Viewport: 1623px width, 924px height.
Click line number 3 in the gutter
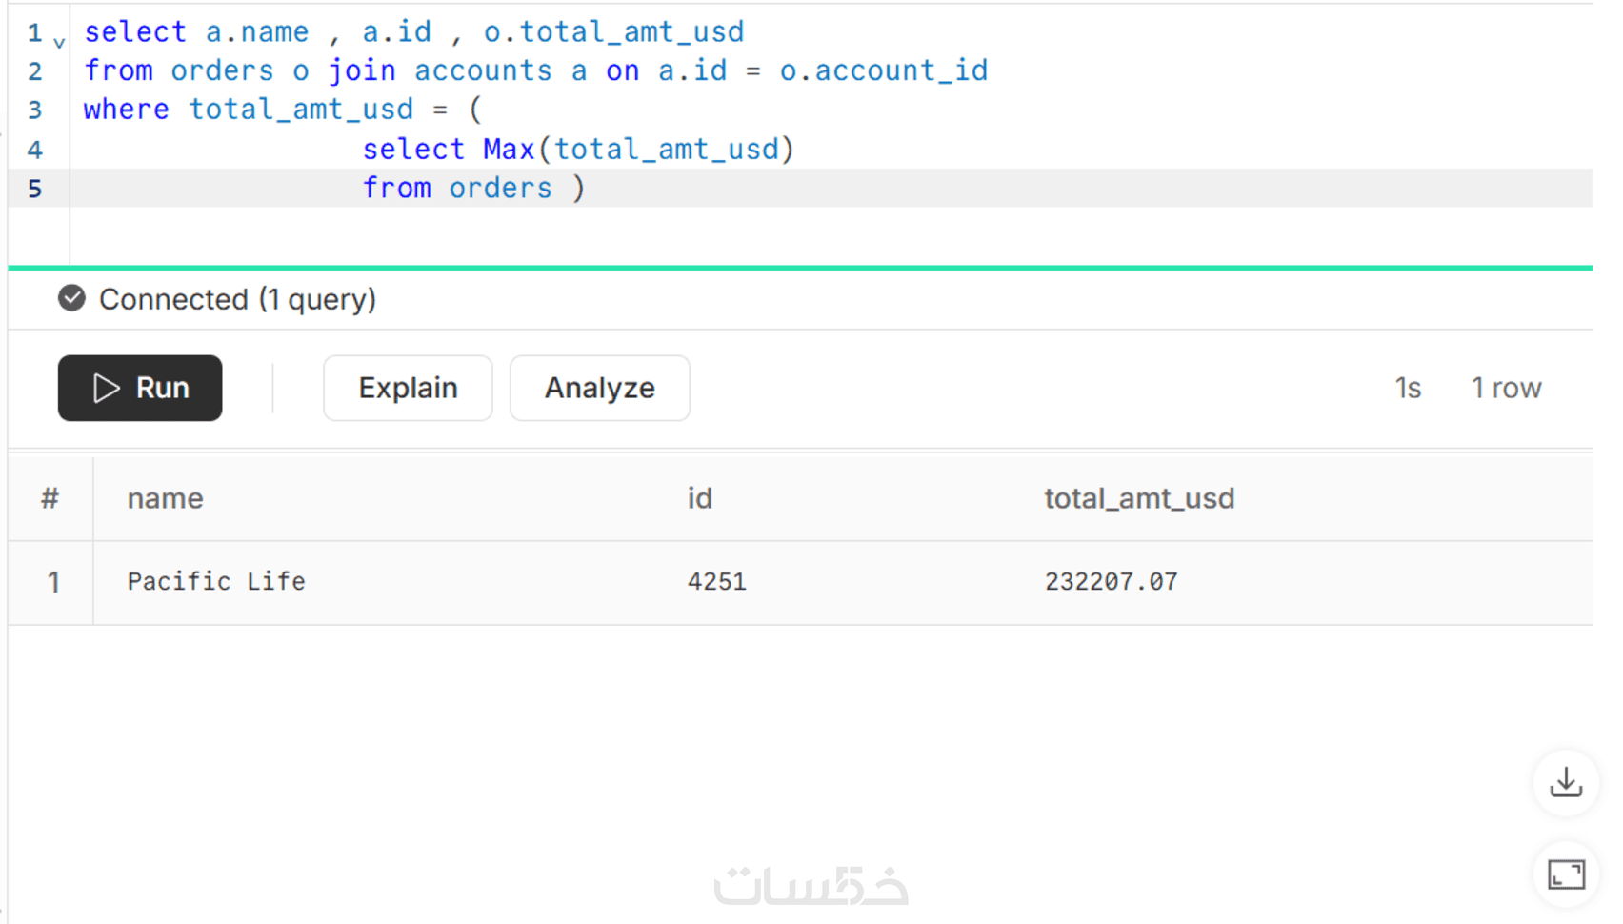pyautogui.click(x=35, y=110)
